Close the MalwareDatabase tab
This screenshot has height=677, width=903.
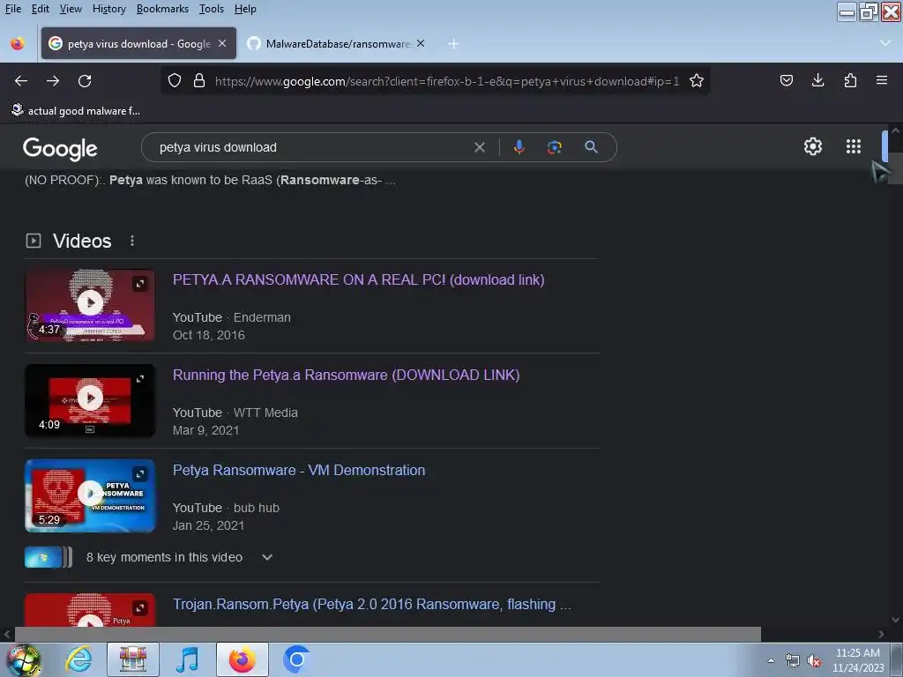click(421, 43)
